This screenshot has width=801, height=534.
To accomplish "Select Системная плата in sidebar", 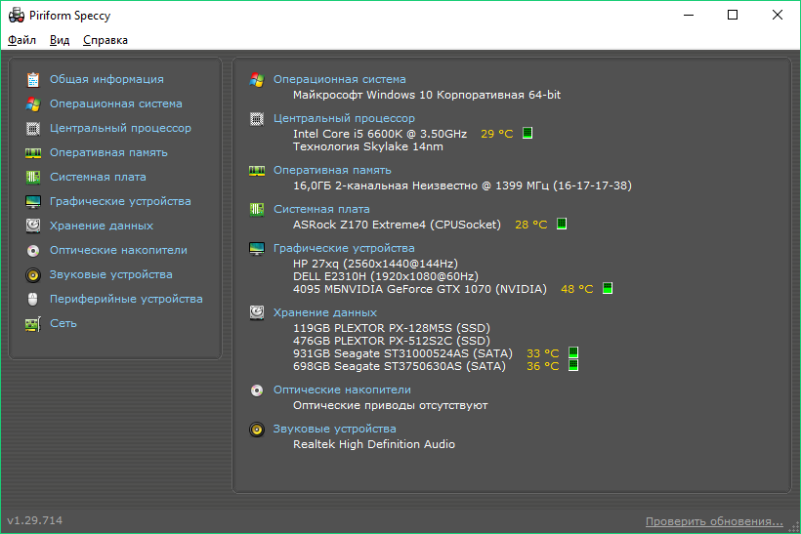I will point(98,177).
